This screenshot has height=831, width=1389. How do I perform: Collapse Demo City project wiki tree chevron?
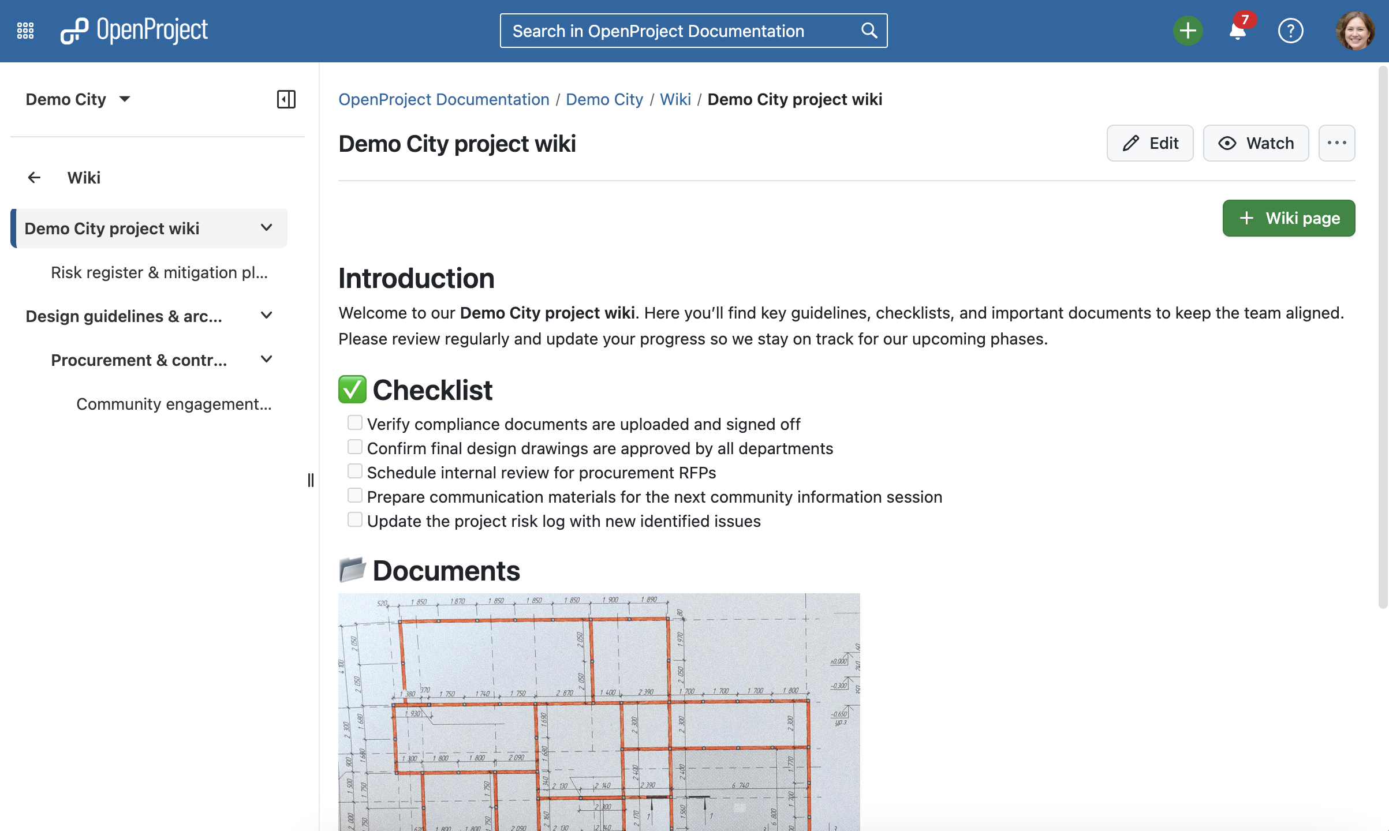click(x=266, y=228)
